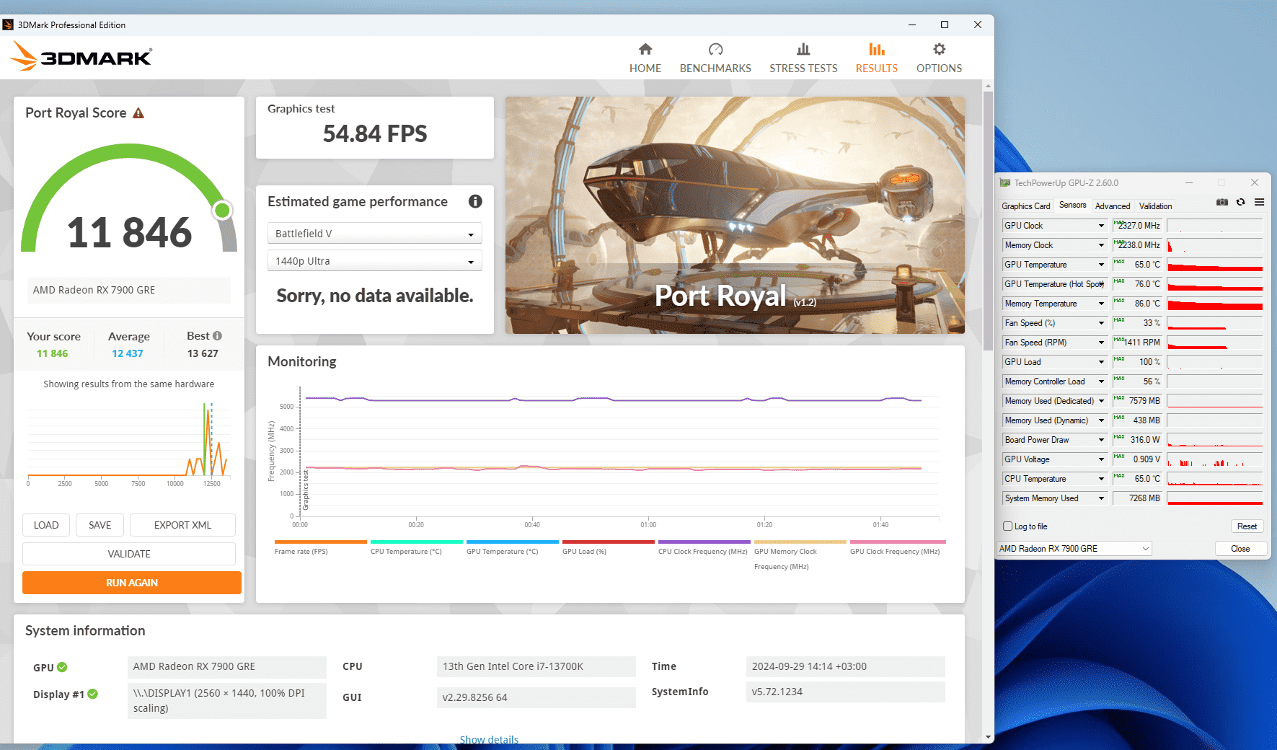Open the 1440p Ultra resolution dropdown

(x=374, y=261)
